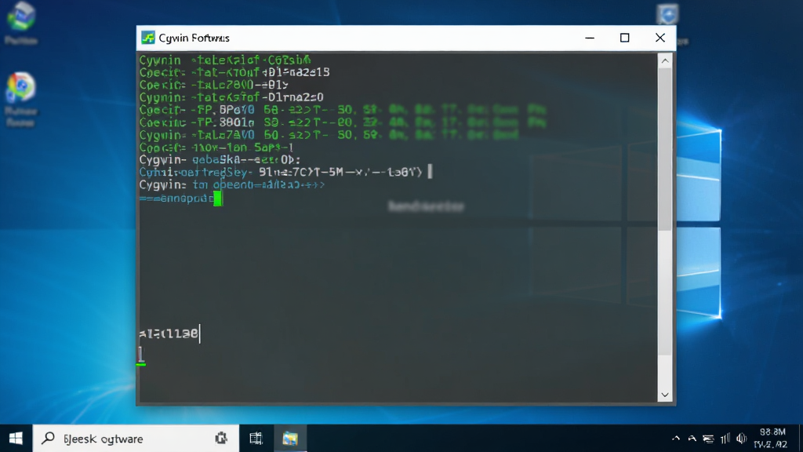The width and height of the screenshot is (803, 452).
Task: Click the terminal scrollbar down arrow
Action: click(x=665, y=395)
